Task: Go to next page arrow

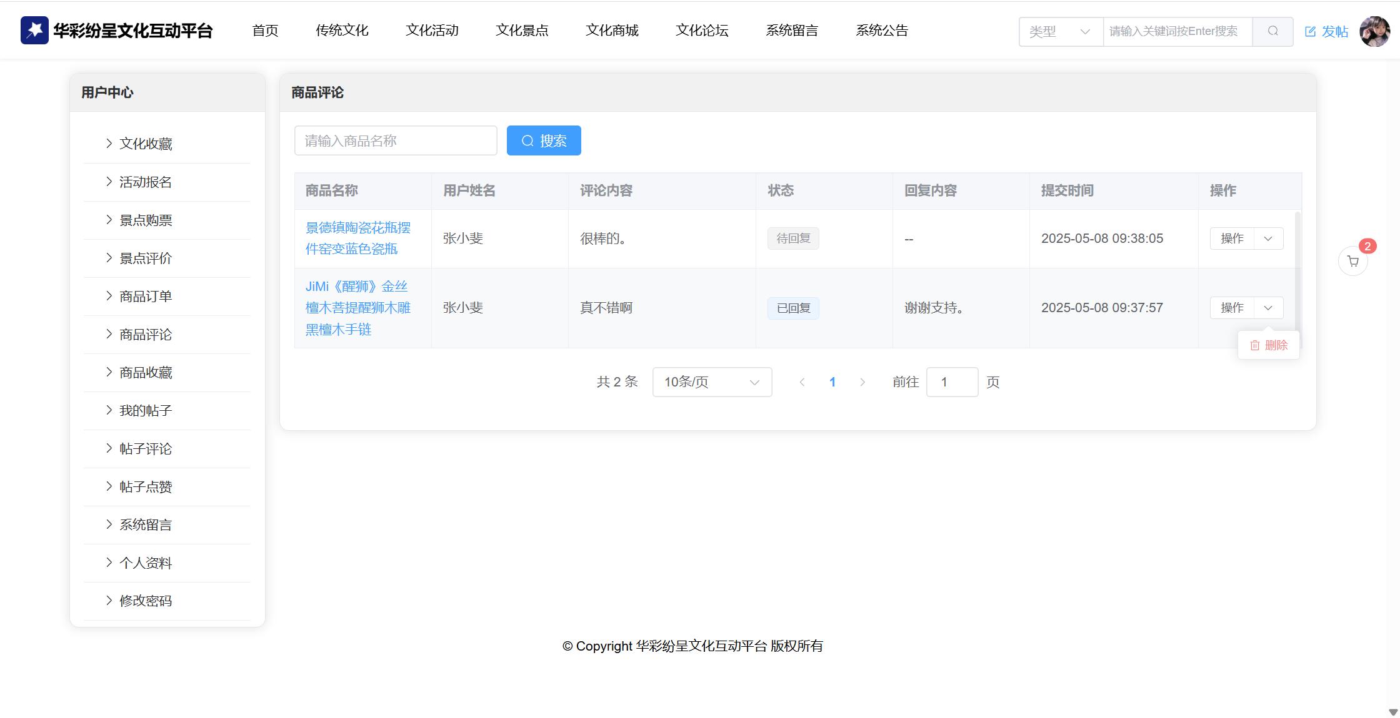Action: [x=862, y=382]
